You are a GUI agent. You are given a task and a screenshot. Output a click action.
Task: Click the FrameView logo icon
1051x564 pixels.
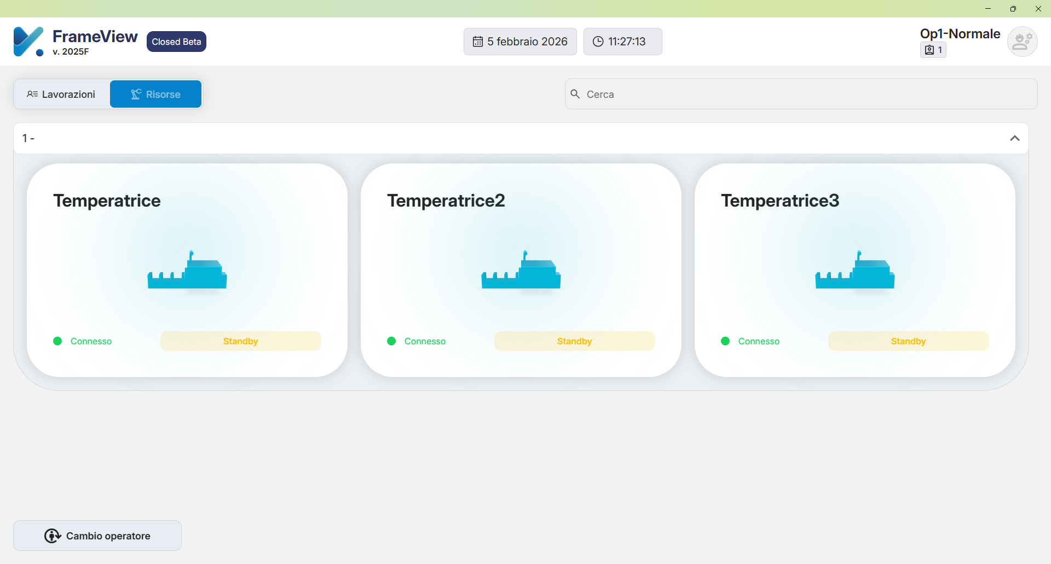(x=28, y=42)
